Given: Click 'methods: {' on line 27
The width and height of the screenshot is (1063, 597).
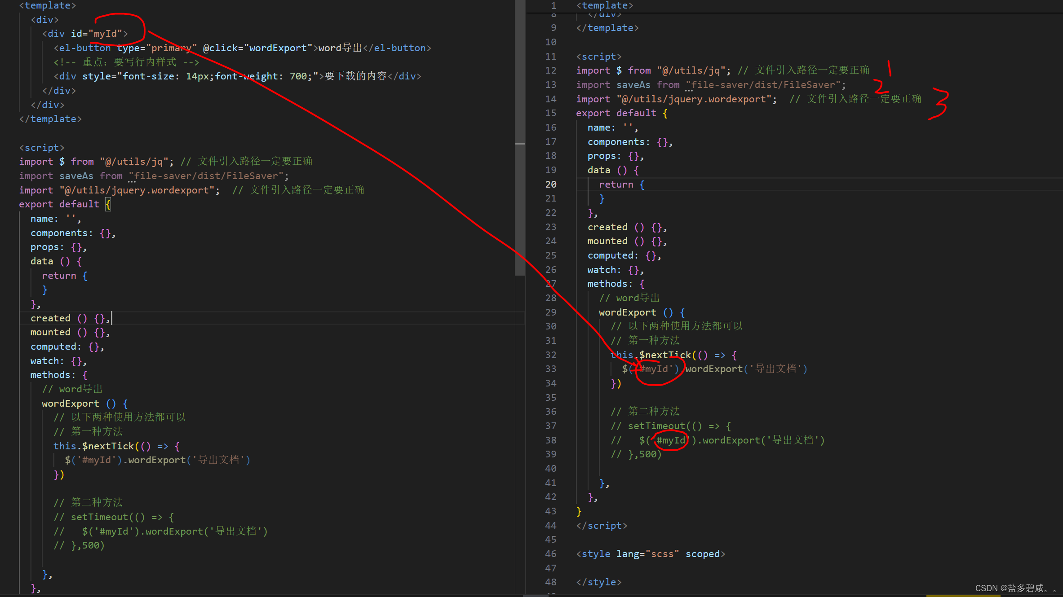Looking at the screenshot, I should point(616,284).
